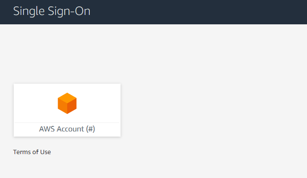This screenshot has width=307, height=178.
Task: Click the dark right face of cube
Action: point(72,106)
